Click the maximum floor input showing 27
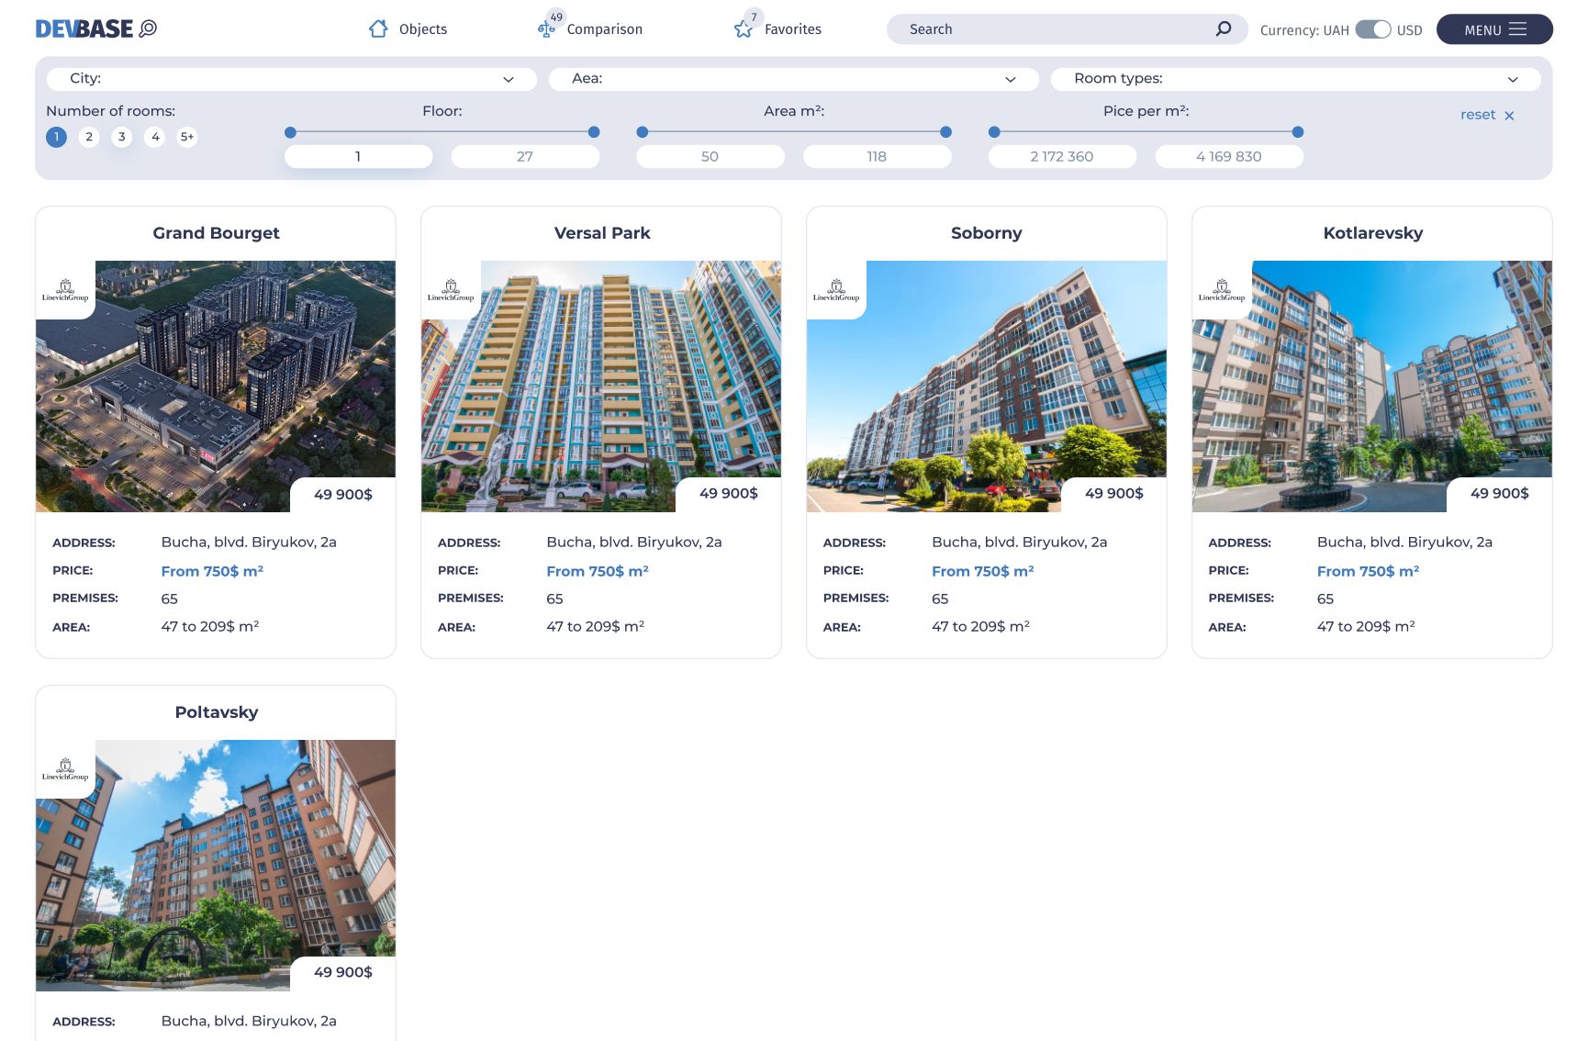 pyautogui.click(x=526, y=157)
